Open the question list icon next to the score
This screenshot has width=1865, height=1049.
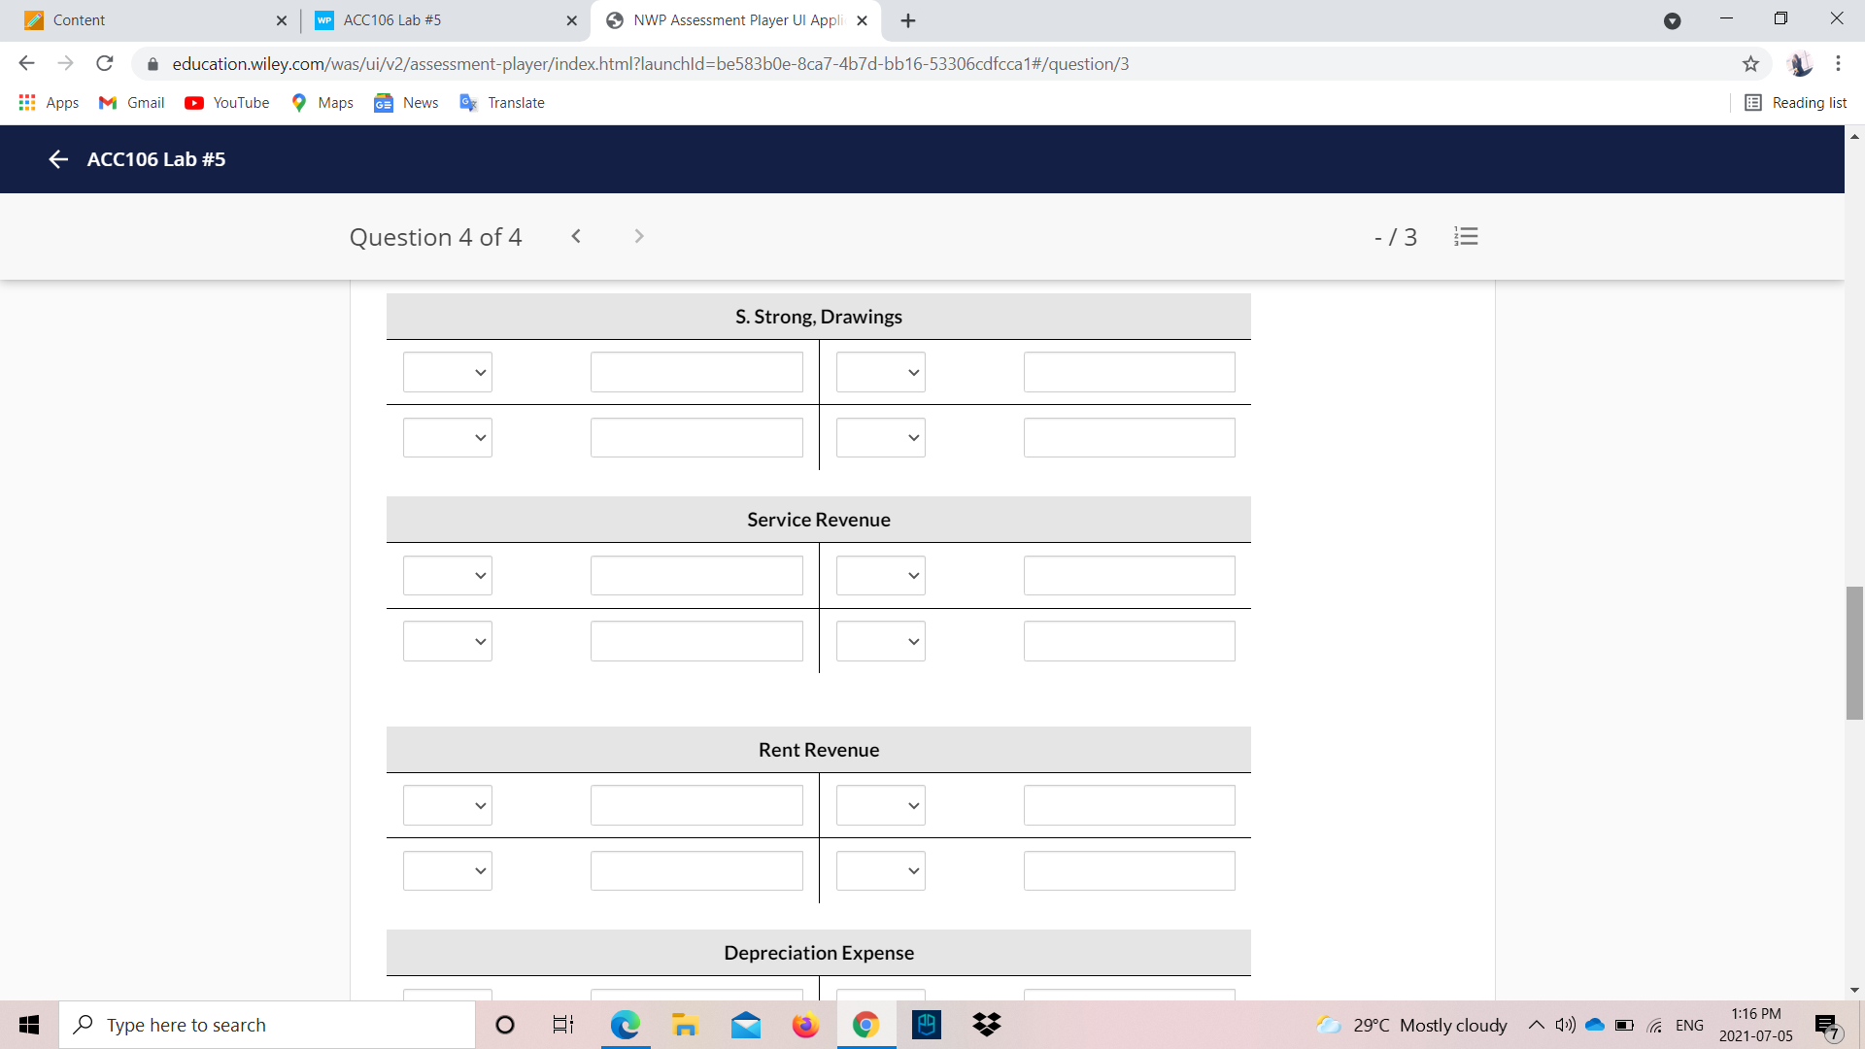(1466, 236)
